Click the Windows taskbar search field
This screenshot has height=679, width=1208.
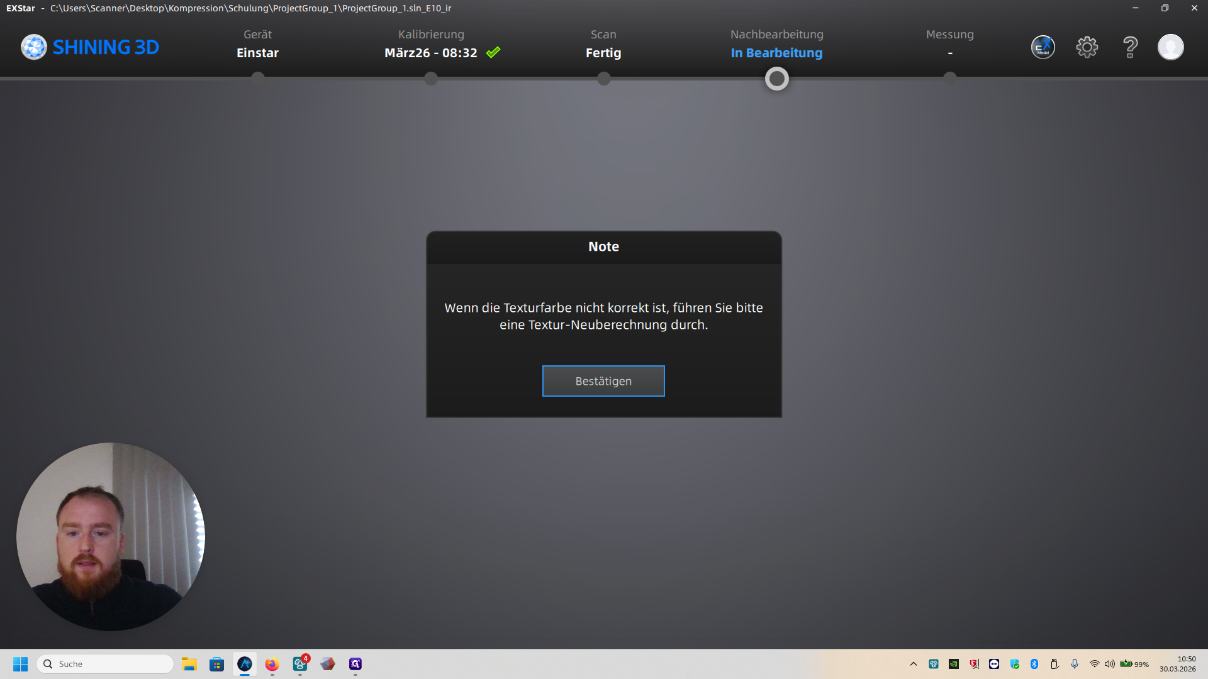coord(106,664)
